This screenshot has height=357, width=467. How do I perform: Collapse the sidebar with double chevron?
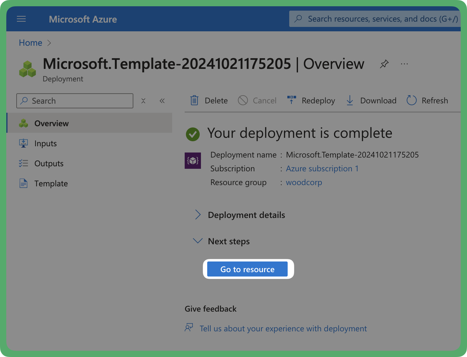(x=162, y=101)
